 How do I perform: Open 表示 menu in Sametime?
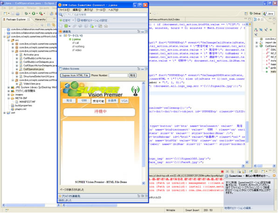pos(89,10)
